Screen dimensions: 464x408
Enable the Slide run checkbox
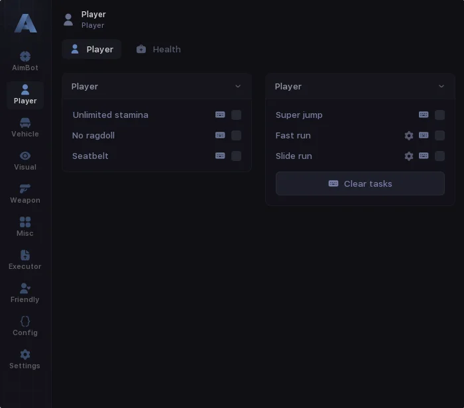[439, 156]
